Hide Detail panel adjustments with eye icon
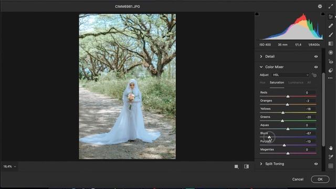Image resolution: width=336 pixels, height=189 pixels. pos(316,57)
